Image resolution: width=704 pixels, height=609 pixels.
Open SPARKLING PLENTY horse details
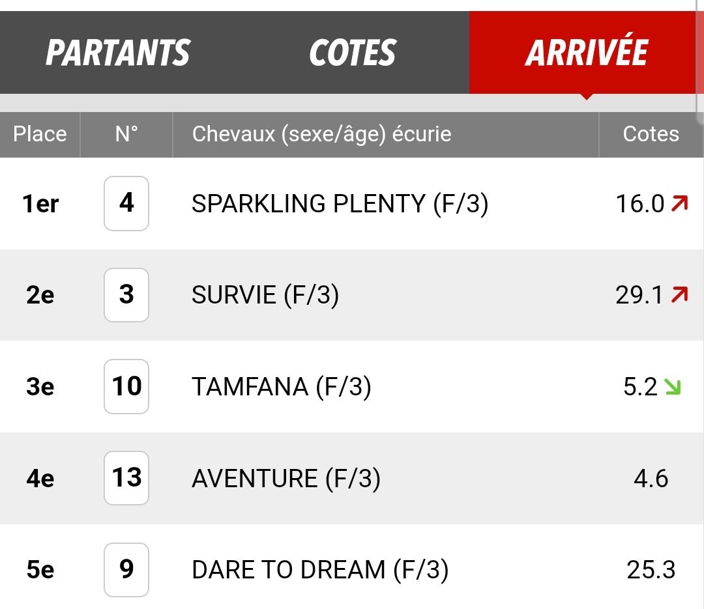coord(340,204)
